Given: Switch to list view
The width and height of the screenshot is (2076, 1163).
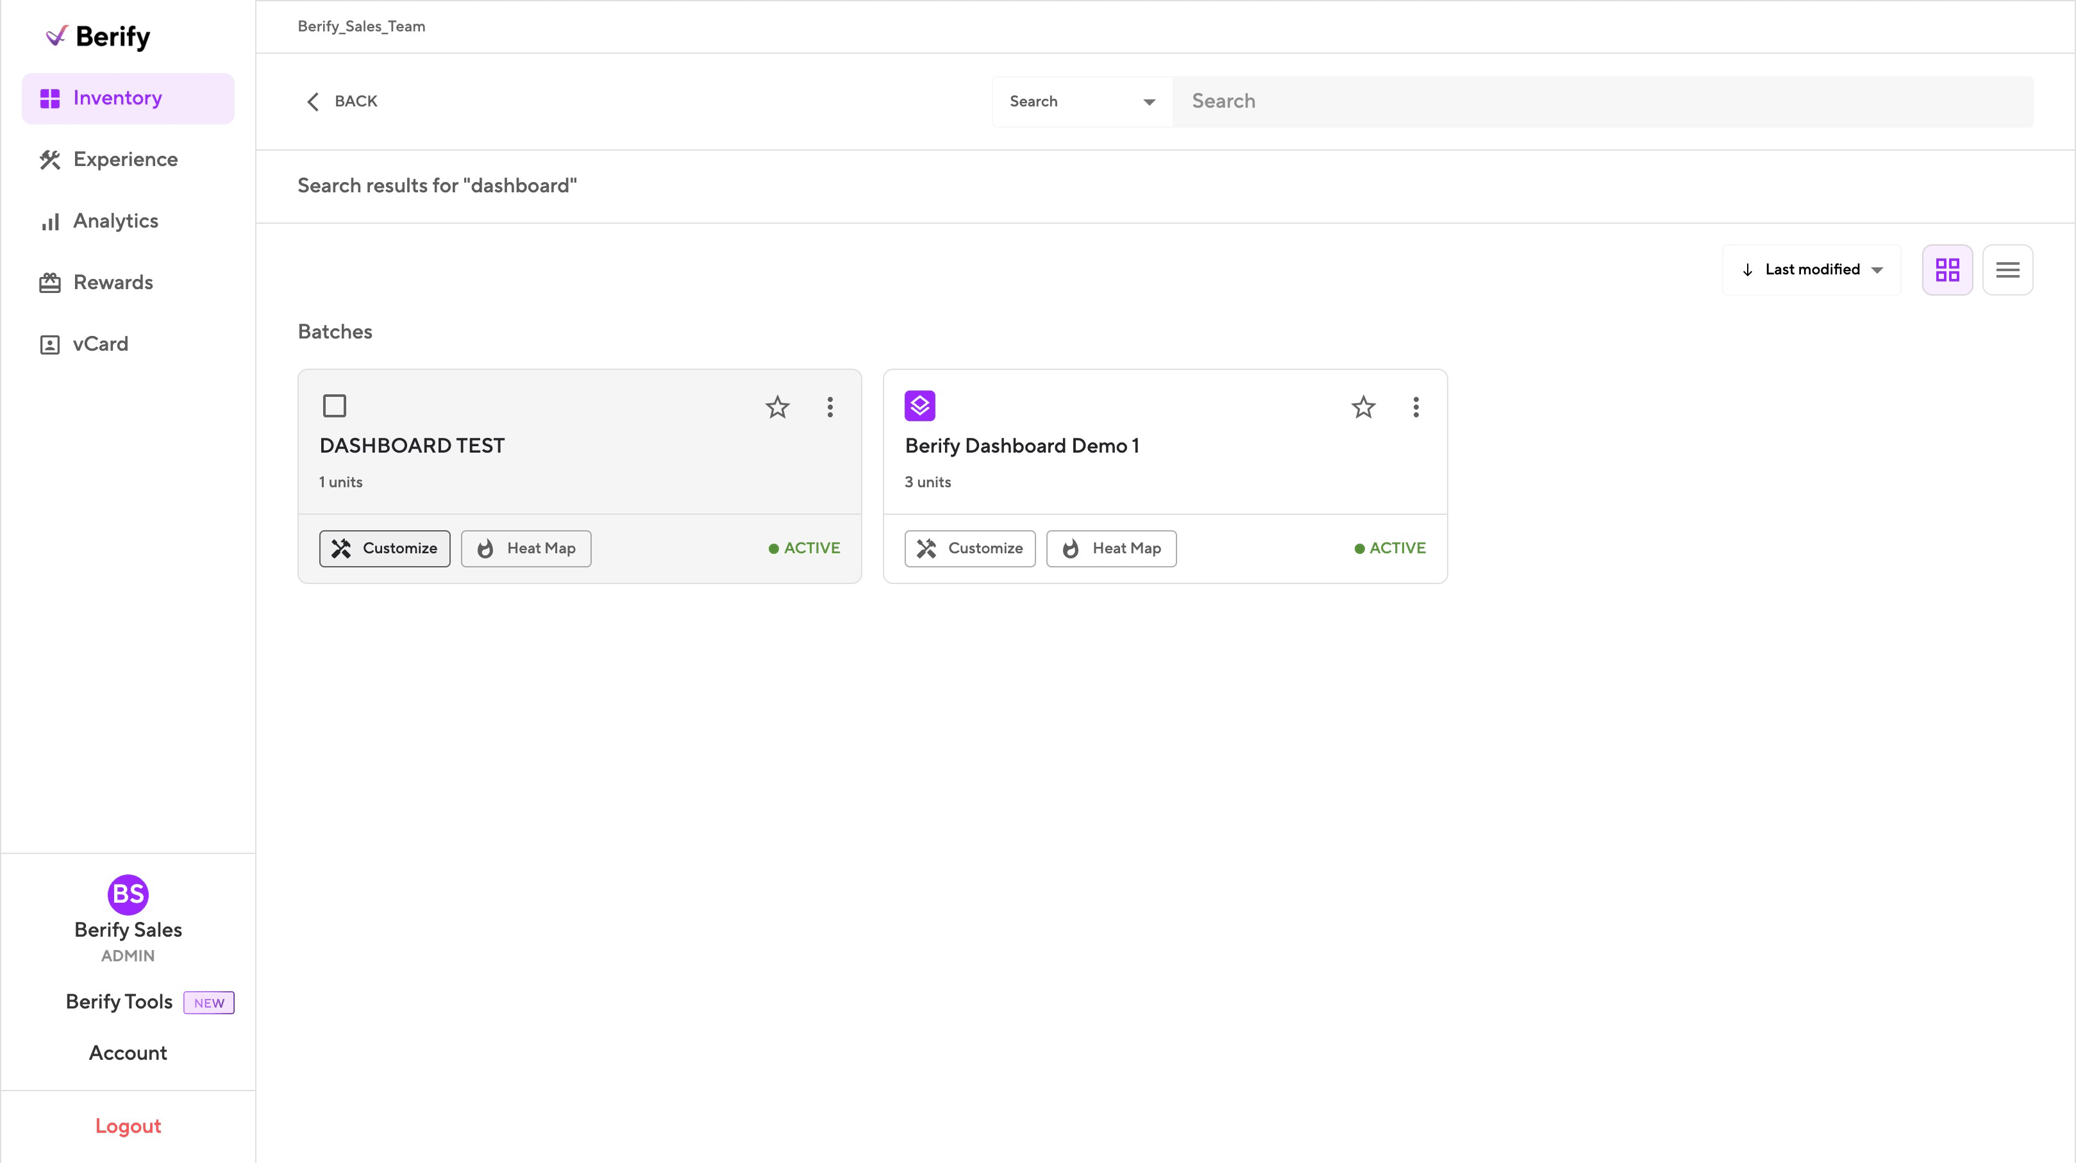Looking at the screenshot, I should (x=2007, y=269).
